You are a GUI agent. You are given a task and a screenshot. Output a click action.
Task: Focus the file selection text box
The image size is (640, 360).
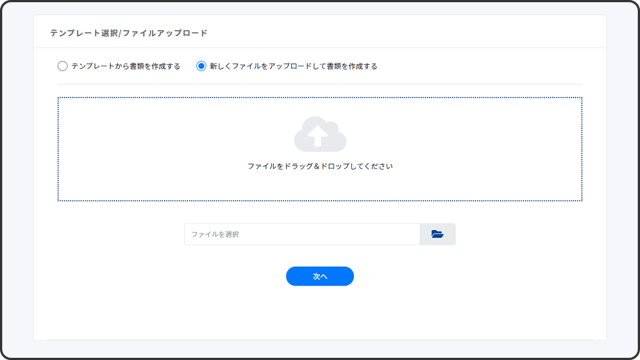tap(302, 234)
